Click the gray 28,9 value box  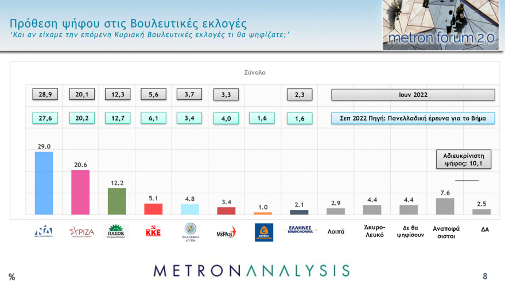coord(45,94)
